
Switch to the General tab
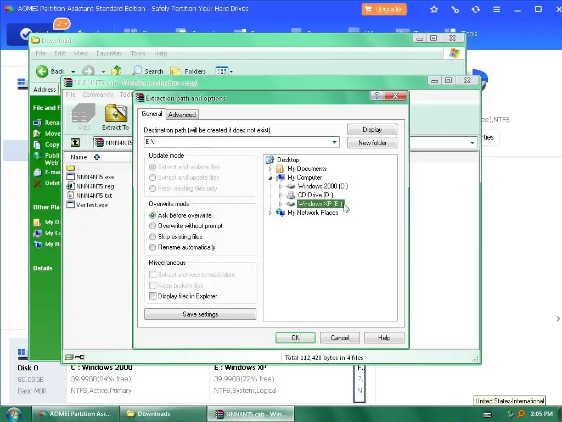151,114
